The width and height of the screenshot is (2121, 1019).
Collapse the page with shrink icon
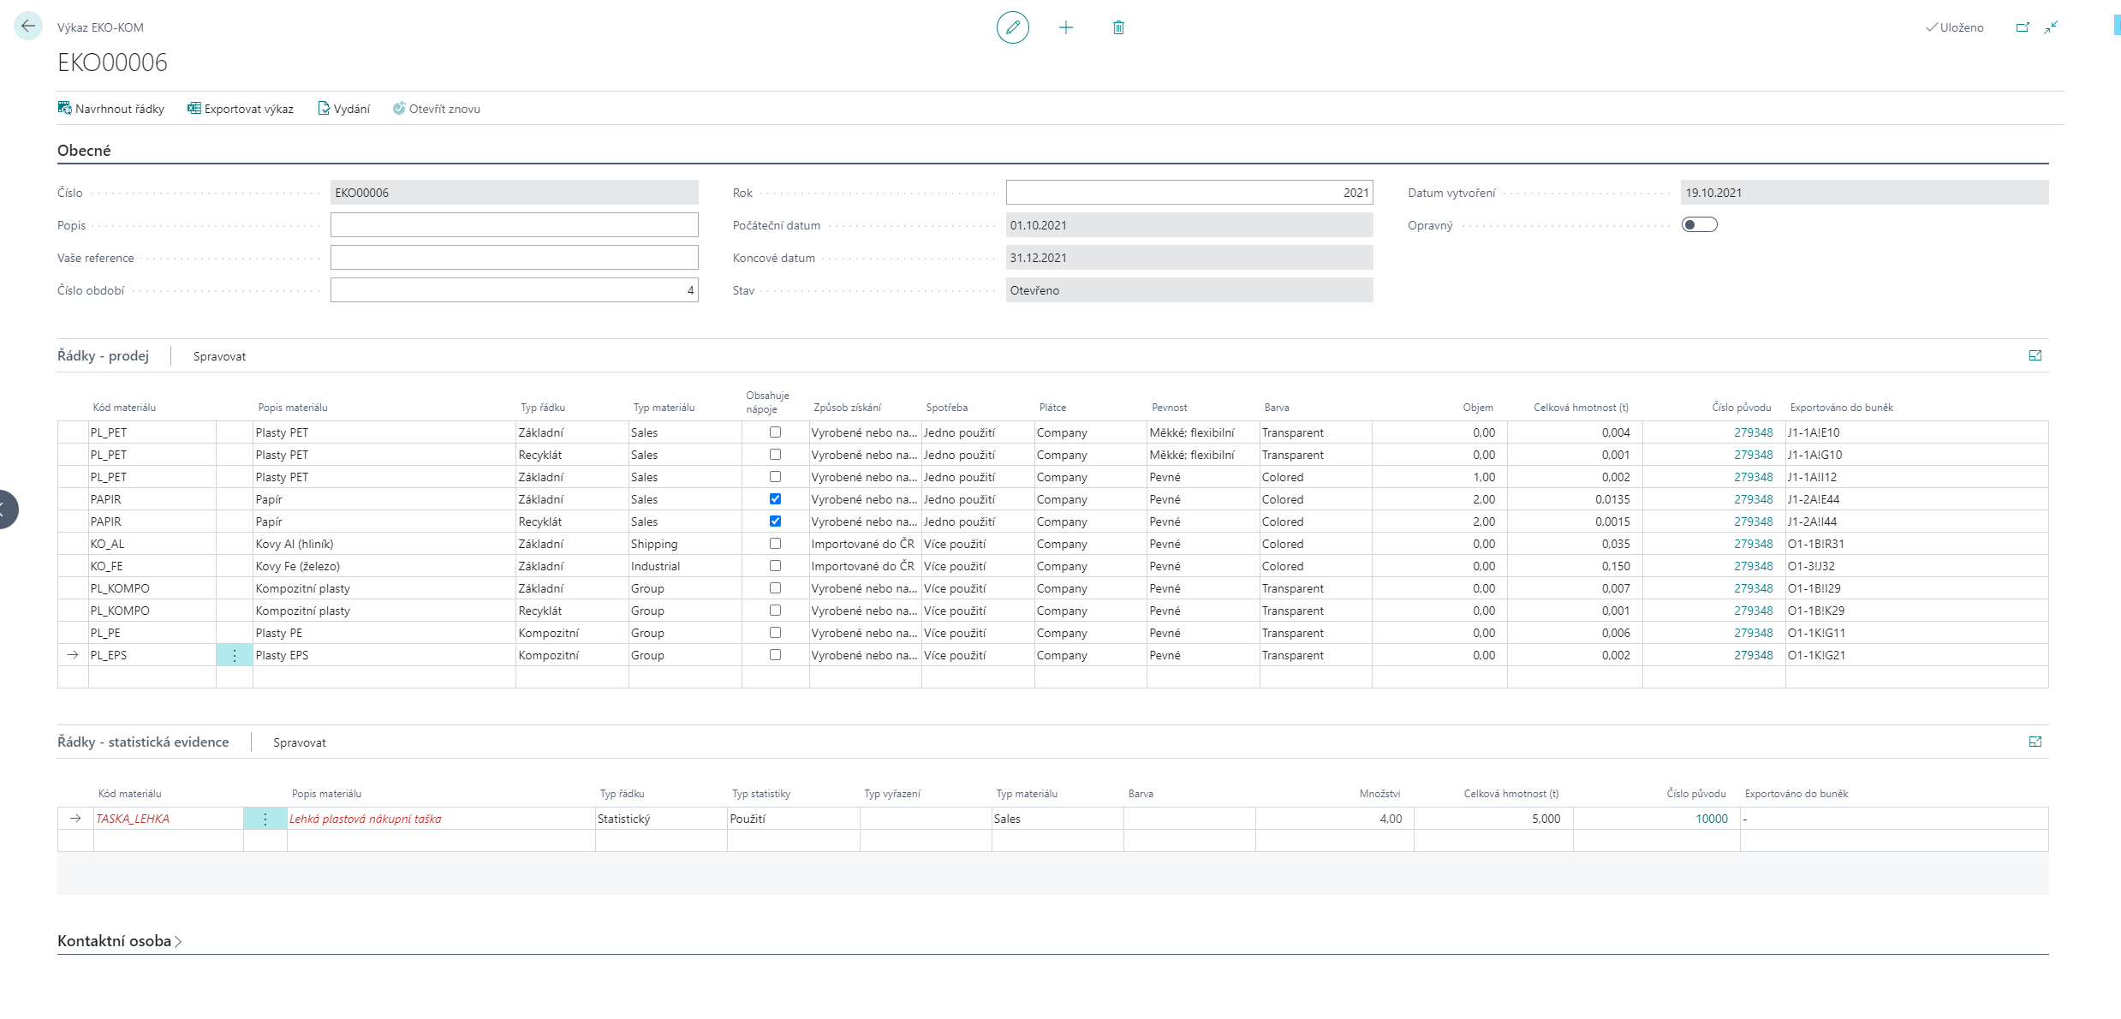[2051, 27]
